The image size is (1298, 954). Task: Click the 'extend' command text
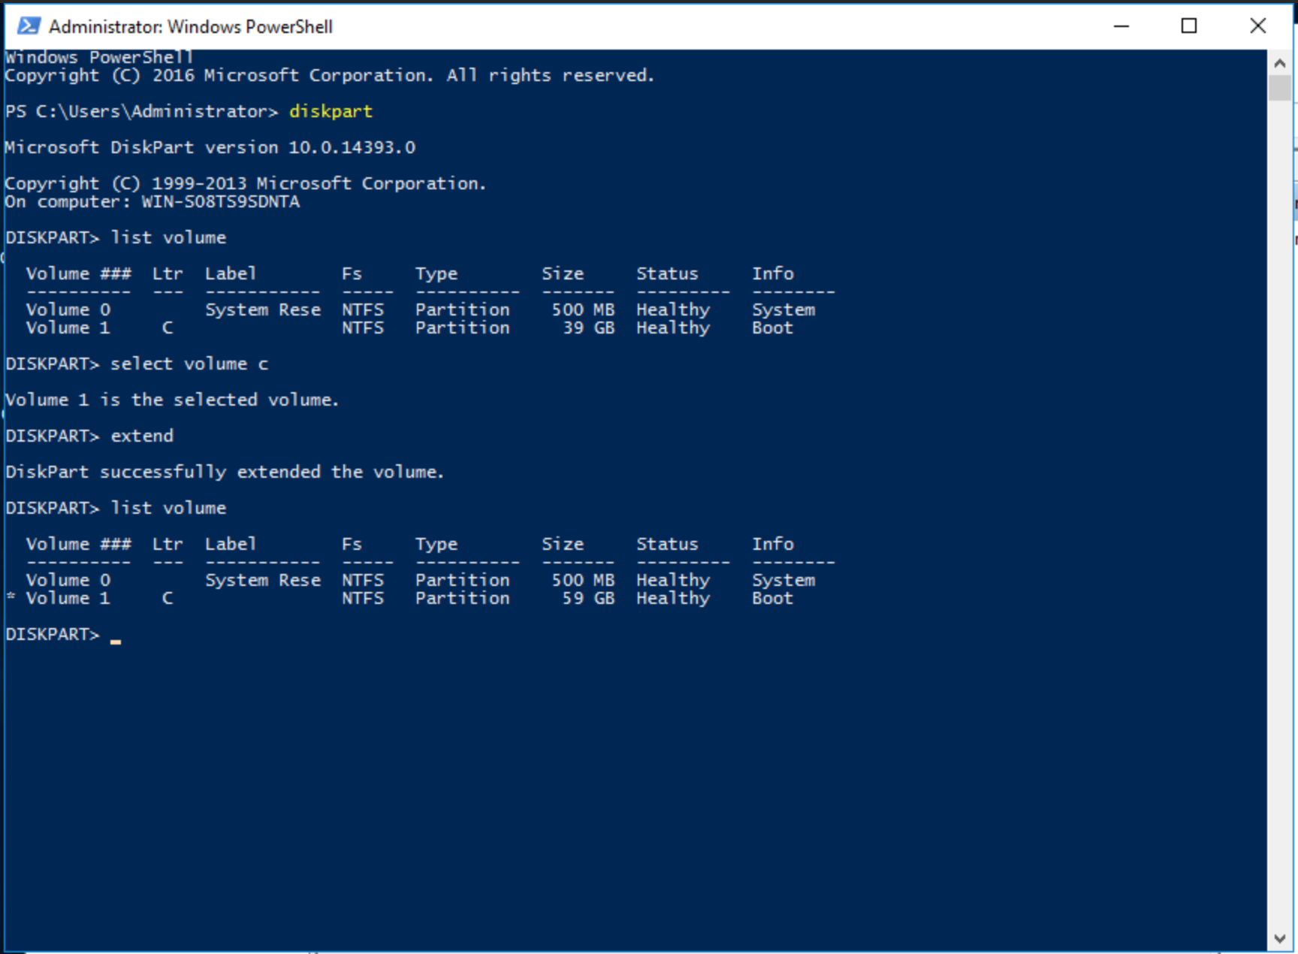[x=142, y=436]
